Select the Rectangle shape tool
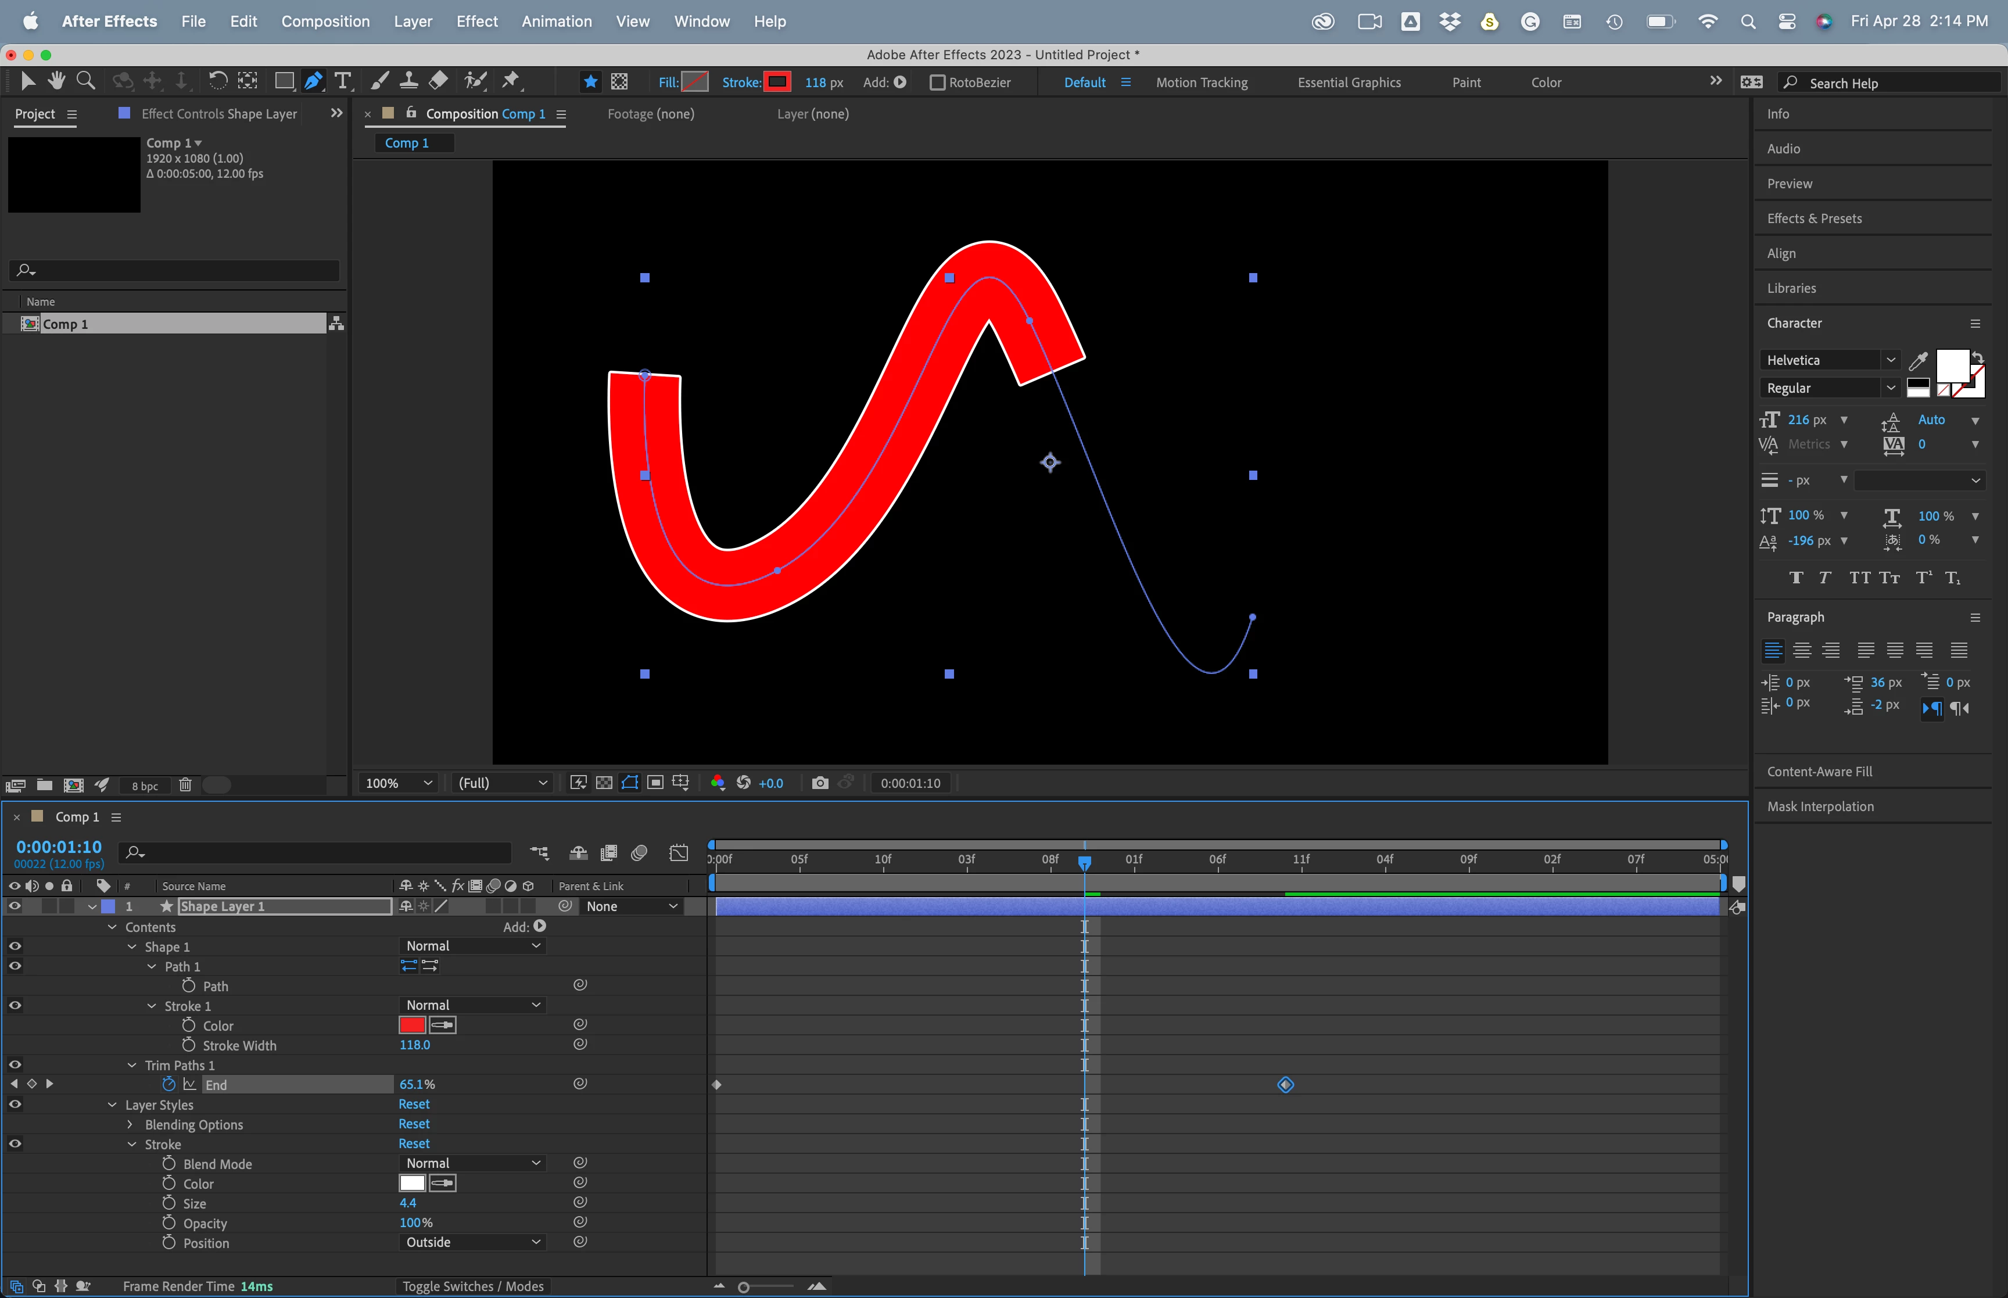The image size is (2008, 1298). 284,81
